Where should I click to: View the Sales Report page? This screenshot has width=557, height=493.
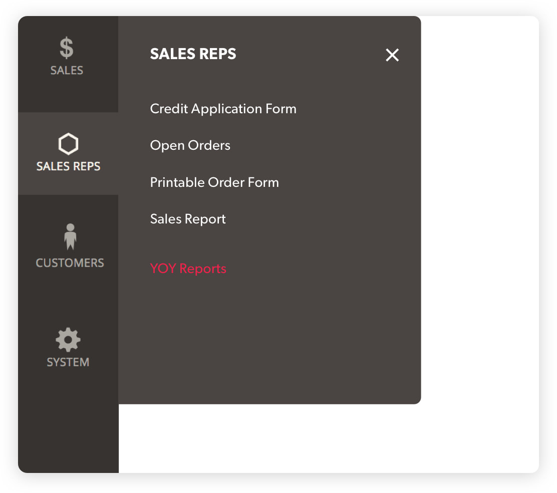188,219
